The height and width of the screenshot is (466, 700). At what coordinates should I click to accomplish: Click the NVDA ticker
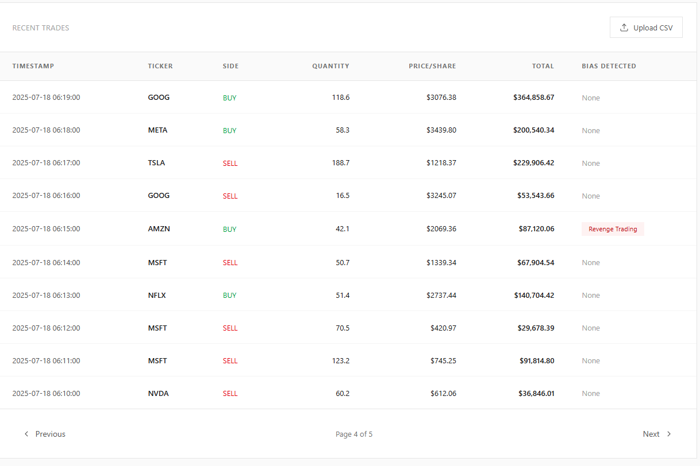coord(158,394)
